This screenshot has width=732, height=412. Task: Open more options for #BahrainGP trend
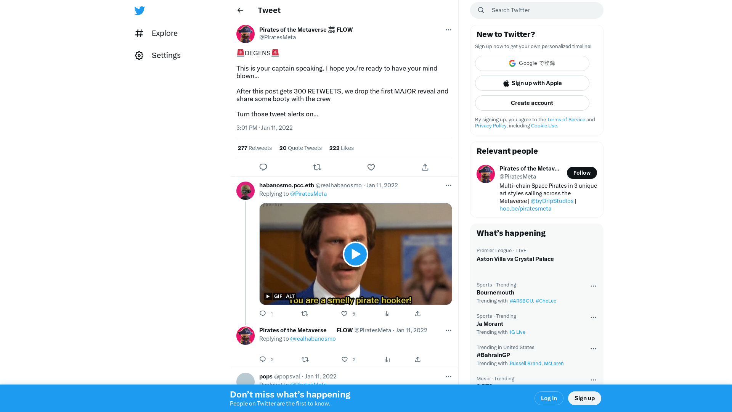tap(593, 349)
